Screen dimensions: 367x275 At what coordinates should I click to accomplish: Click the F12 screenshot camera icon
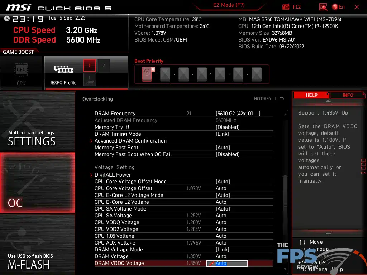286,7
